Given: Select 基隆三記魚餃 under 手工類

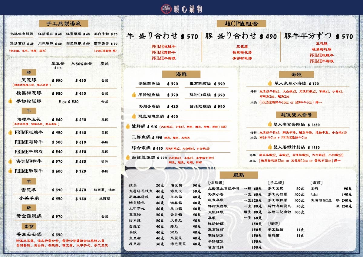Looking at the screenshot, I should tap(279, 212).
